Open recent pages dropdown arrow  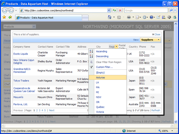[x=16, y=11]
